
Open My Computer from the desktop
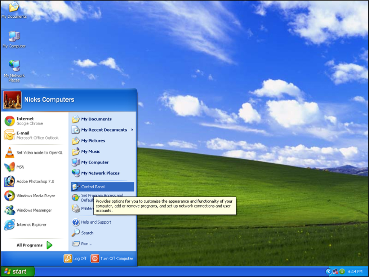(14, 38)
